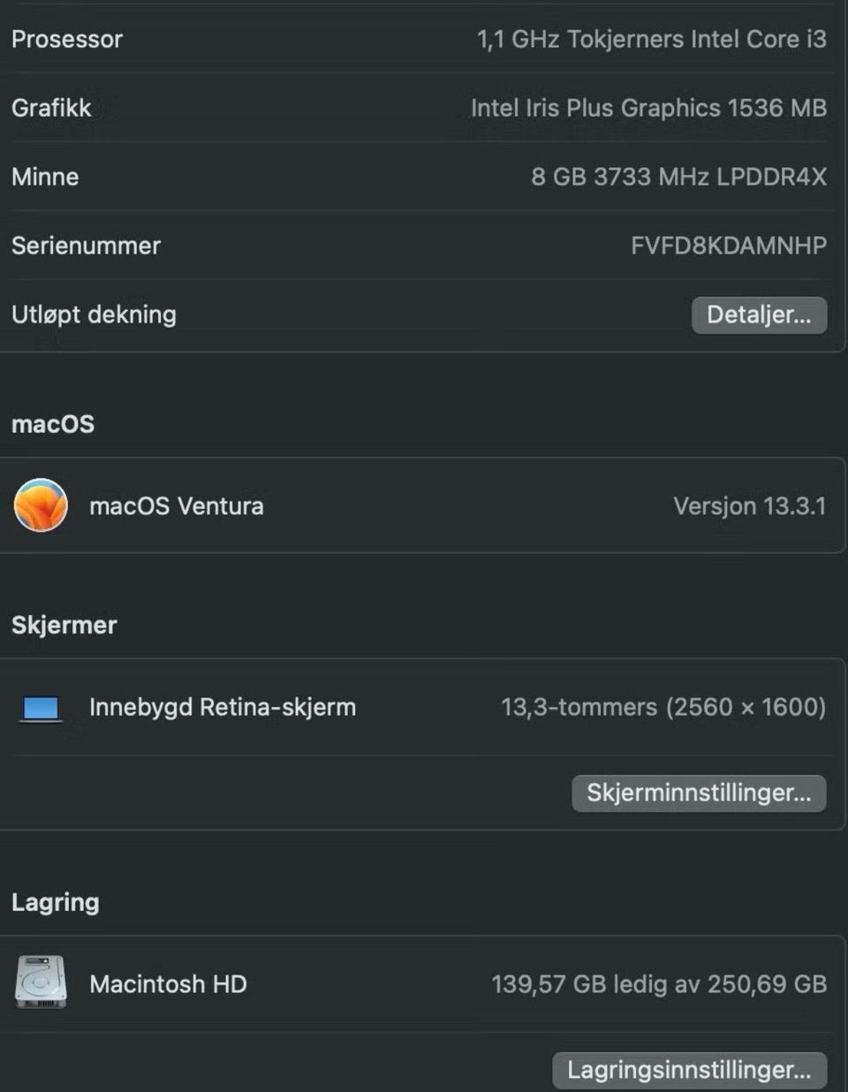This screenshot has height=1092, width=848.
Task: Click the Versjon 13.3.1 text
Action: 749,506
